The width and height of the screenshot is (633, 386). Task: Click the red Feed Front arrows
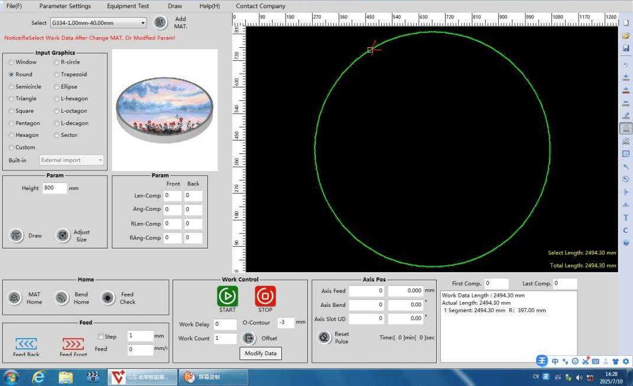click(x=73, y=344)
